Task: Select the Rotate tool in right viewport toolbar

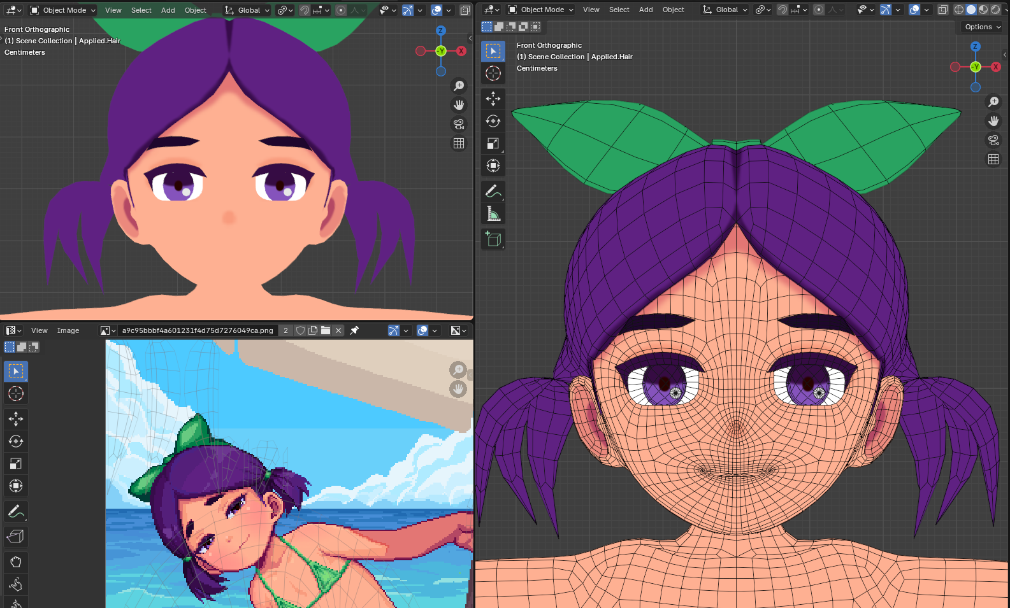Action: pyautogui.click(x=493, y=121)
